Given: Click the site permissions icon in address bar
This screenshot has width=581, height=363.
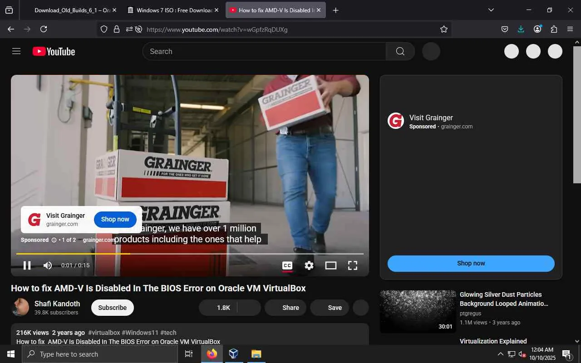Looking at the screenshot, I should (129, 29).
